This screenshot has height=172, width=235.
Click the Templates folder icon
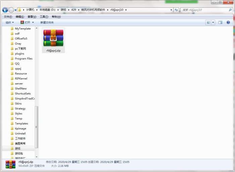[12, 123]
